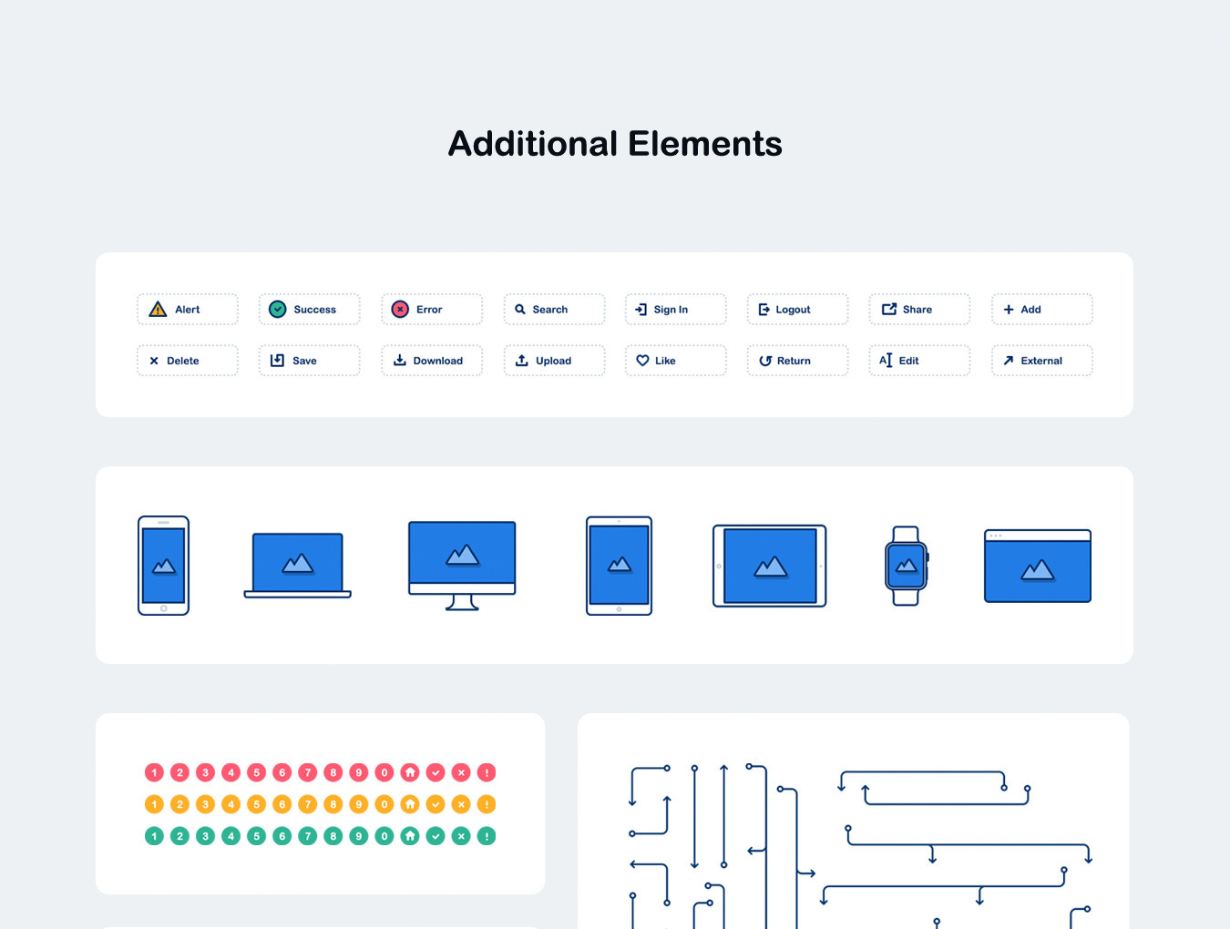Select the portrait tablet icon
The width and height of the screenshot is (1230, 929).
click(x=620, y=566)
